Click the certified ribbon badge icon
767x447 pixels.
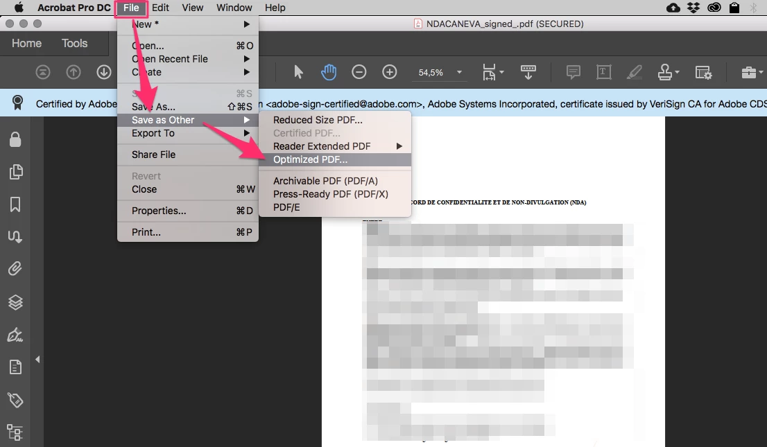[x=17, y=103]
